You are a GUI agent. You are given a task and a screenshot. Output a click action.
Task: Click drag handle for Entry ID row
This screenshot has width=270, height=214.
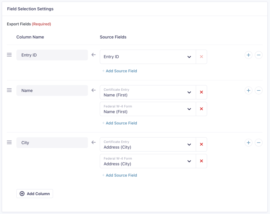9,55
